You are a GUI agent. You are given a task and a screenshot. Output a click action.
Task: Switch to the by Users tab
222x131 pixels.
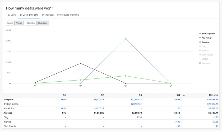coord(12,15)
